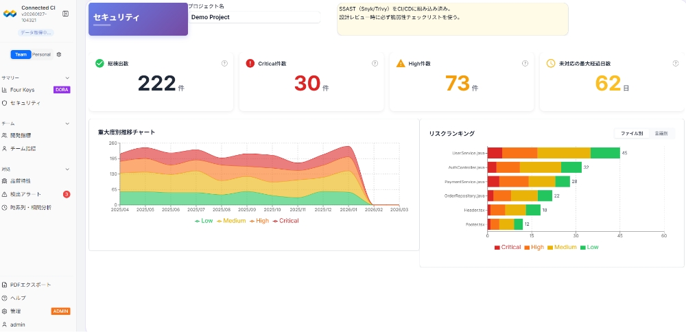Click the PDFエクスポート file icon

[4, 285]
